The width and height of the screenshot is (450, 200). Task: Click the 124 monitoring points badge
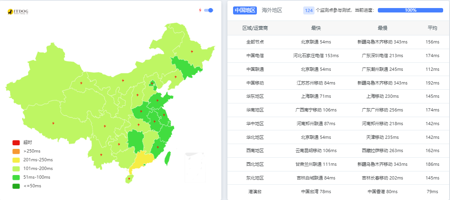tap(308, 10)
